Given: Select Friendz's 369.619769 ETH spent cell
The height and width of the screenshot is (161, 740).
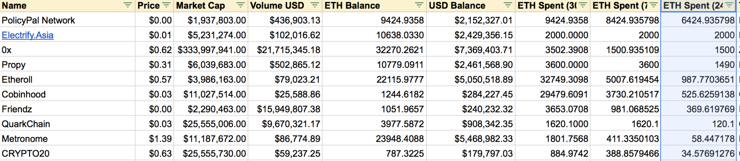Looking at the screenshot, I should tap(698, 109).
